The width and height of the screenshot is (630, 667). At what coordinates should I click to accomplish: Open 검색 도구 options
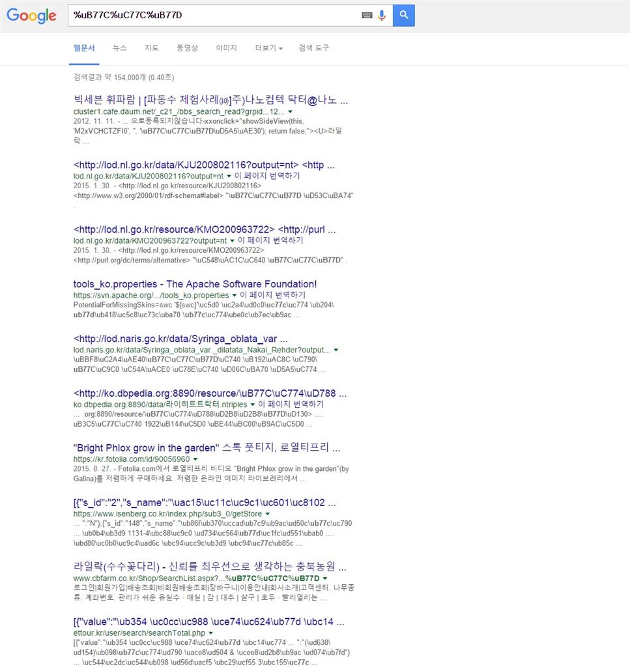pos(313,48)
